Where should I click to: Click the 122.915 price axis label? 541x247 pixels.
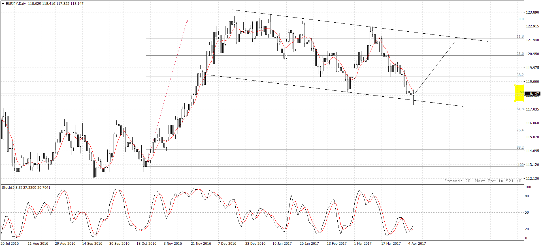(533, 26)
